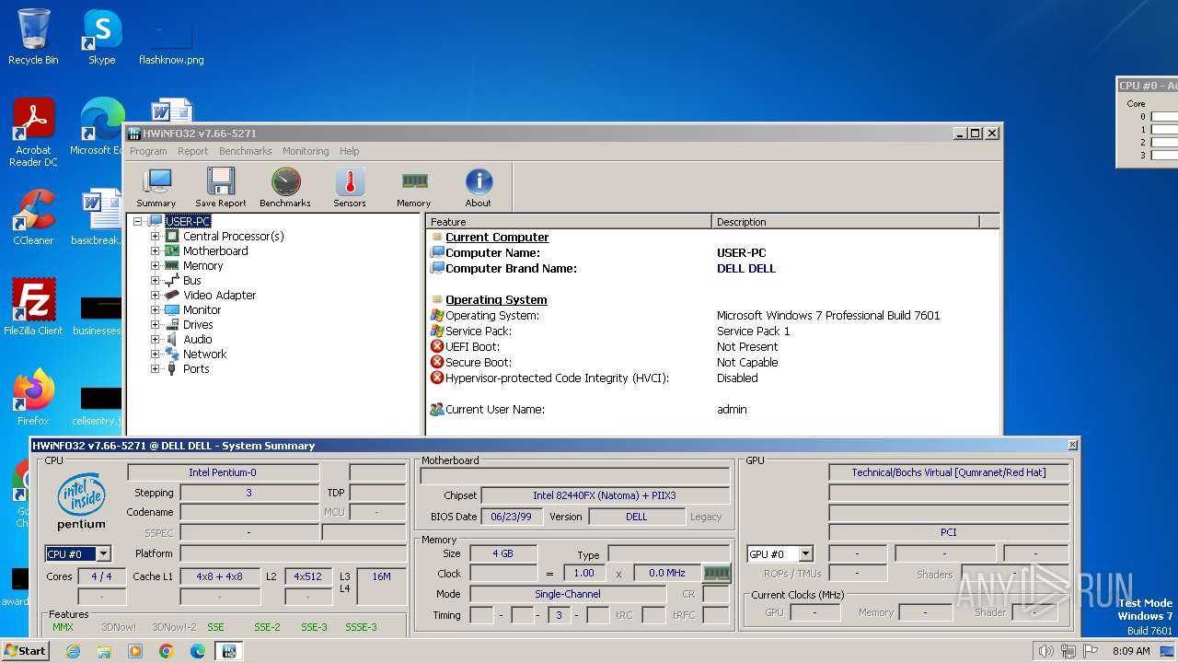This screenshot has height=663, width=1178.
Task: Click the HWiNFO taskbar button
Action: click(229, 651)
